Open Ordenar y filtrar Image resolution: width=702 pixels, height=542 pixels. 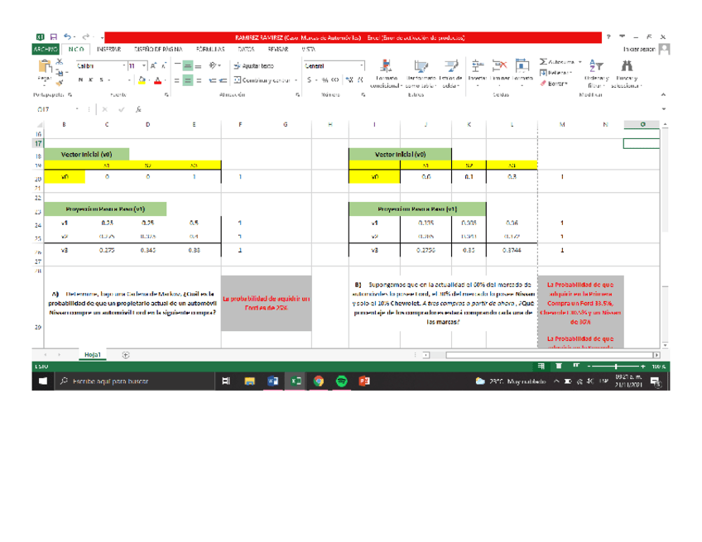click(x=597, y=74)
